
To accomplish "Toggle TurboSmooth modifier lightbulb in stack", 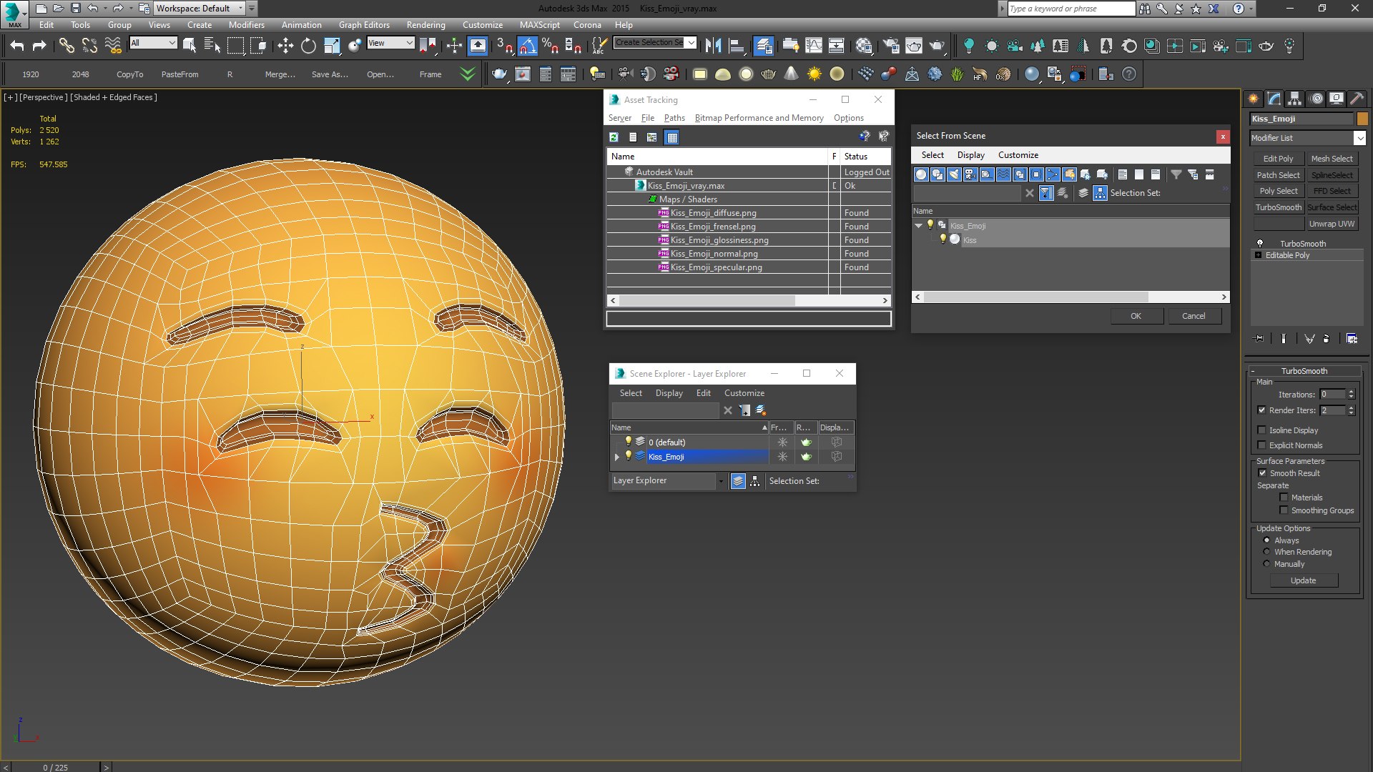I will (1260, 243).
